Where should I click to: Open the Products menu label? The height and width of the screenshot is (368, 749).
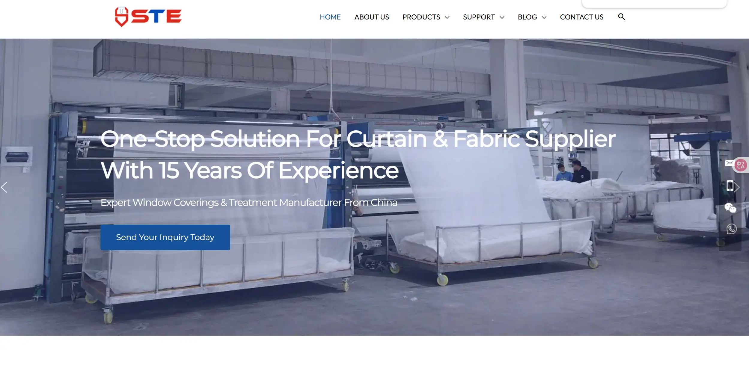(421, 17)
